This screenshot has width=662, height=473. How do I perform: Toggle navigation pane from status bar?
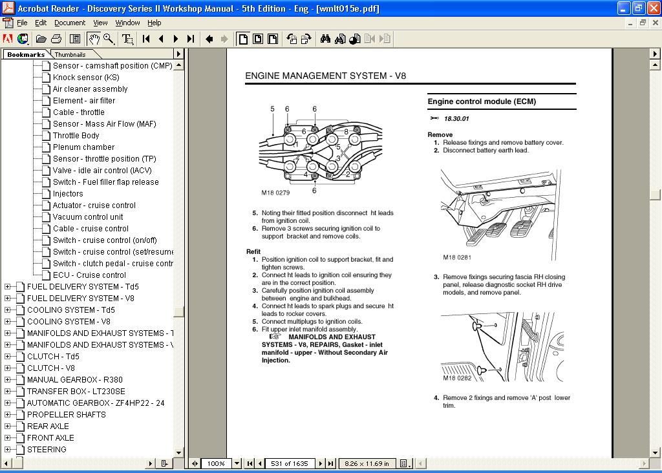(195, 463)
